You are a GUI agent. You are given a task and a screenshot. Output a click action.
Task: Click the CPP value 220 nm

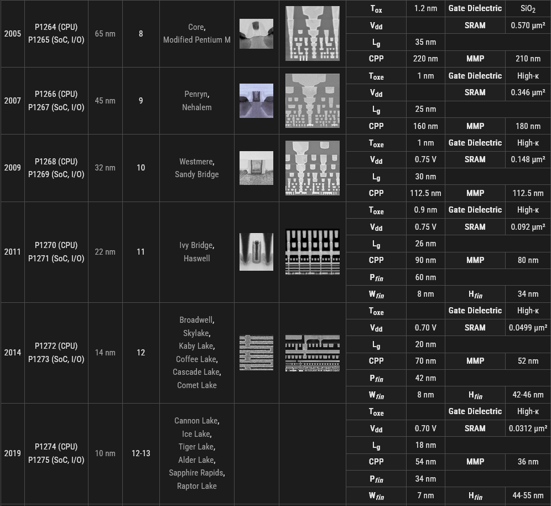pos(425,59)
